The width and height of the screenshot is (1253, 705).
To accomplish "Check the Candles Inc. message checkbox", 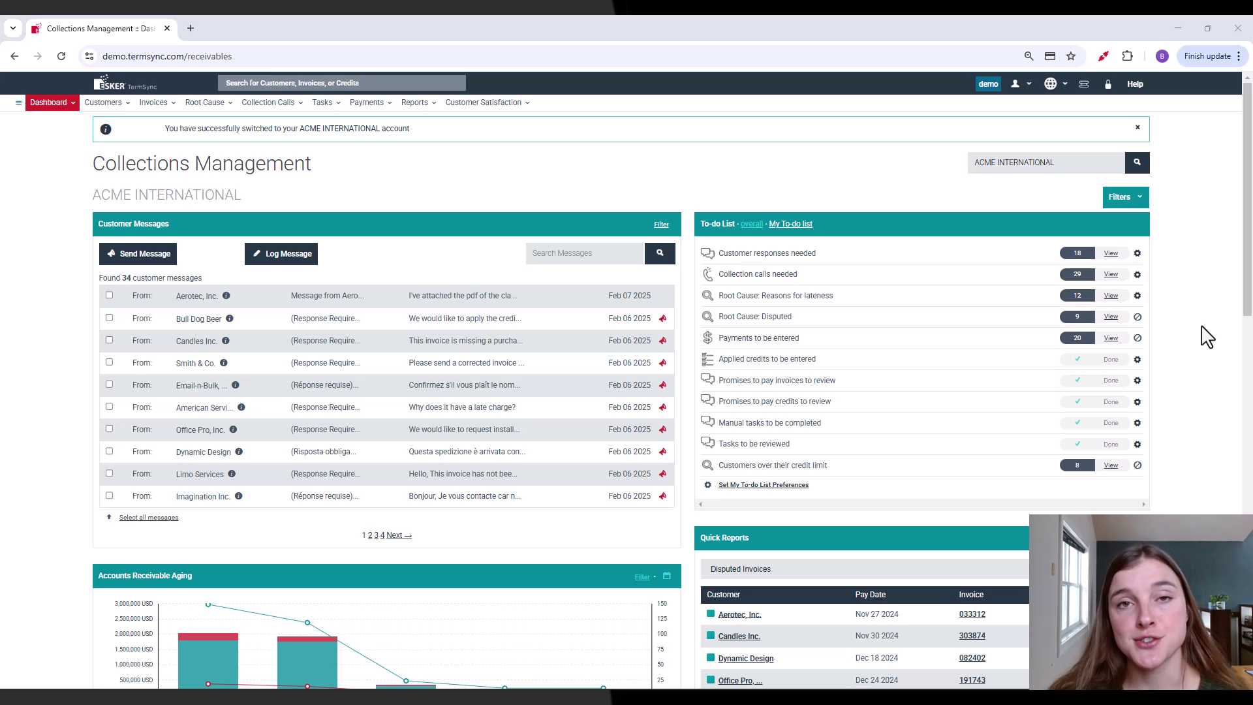I will click(x=109, y=339).
